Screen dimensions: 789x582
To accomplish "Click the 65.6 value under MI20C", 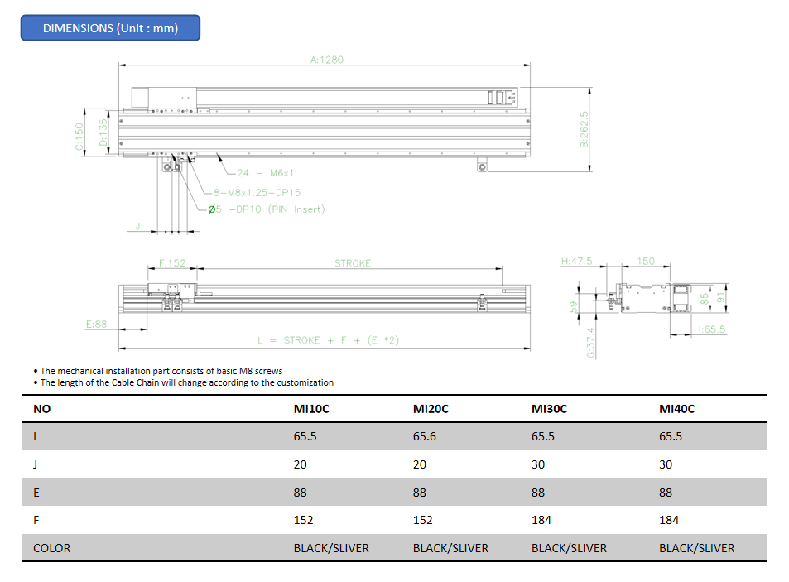I will pyautogui.click(x=425, y=436).
